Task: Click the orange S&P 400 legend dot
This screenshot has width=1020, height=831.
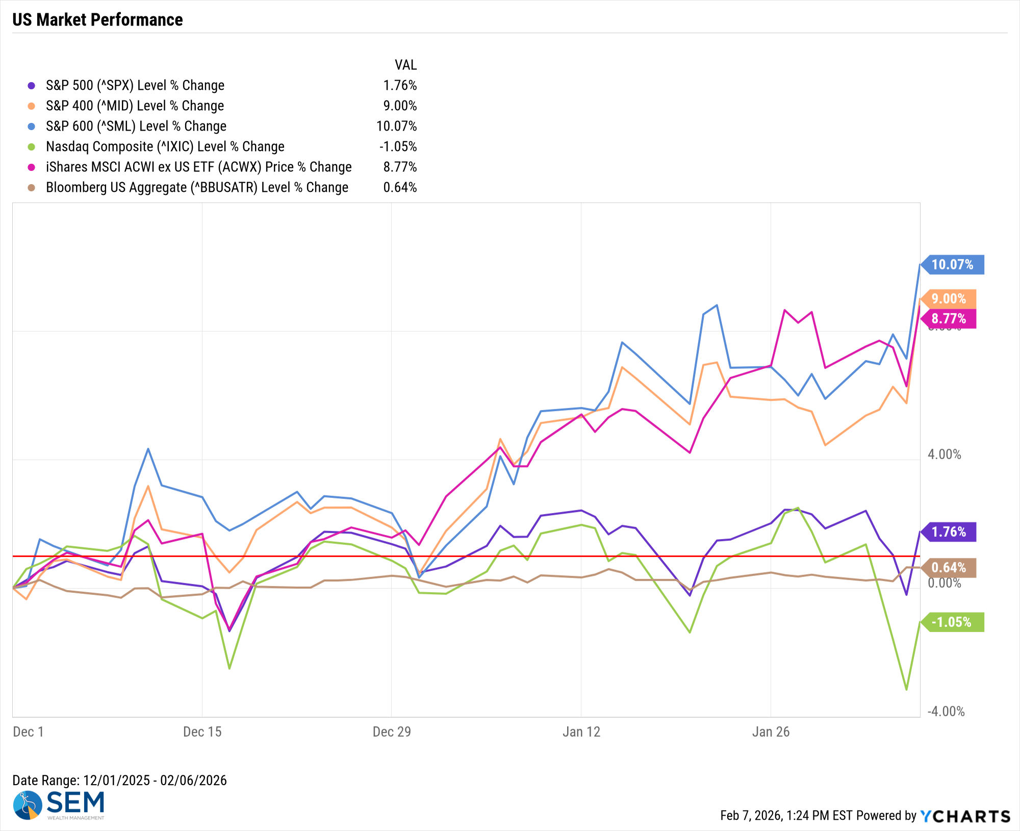Action: (32, 106)
